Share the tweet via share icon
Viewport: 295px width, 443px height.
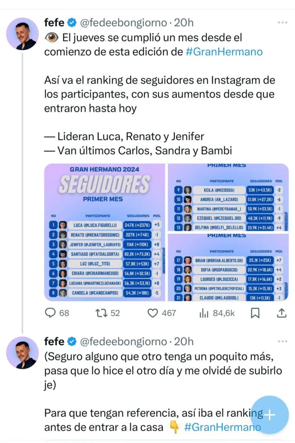[281, 313]
